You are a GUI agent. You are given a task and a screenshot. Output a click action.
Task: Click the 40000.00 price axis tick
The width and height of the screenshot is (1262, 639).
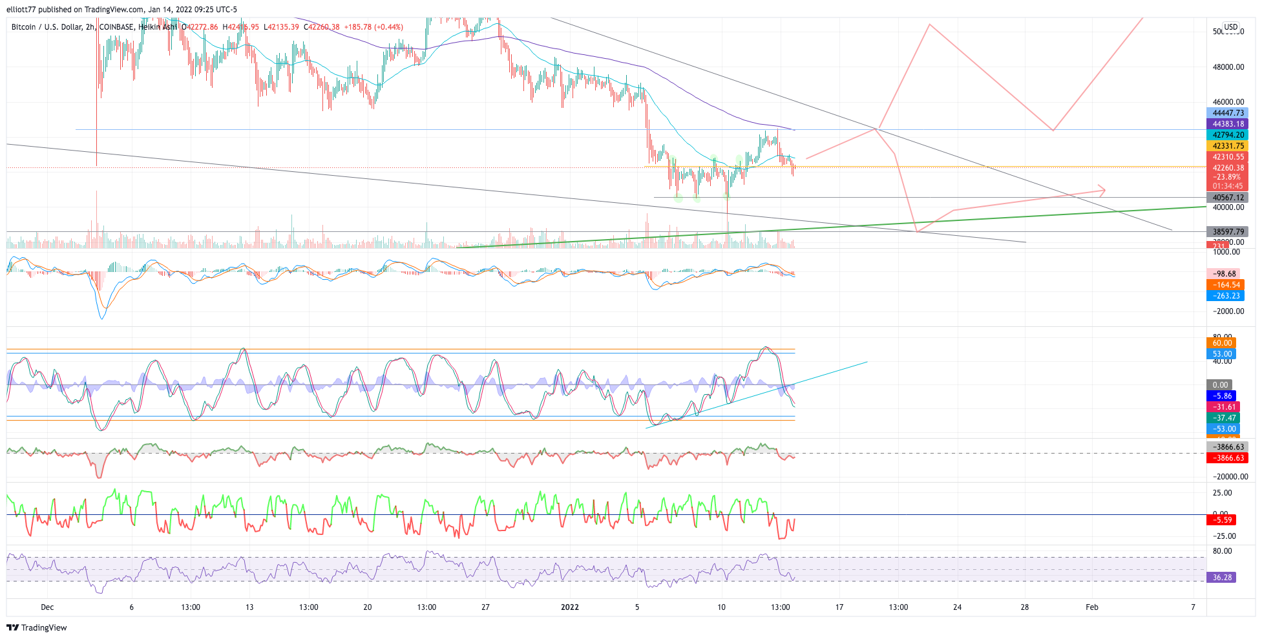coord(1228,207)
